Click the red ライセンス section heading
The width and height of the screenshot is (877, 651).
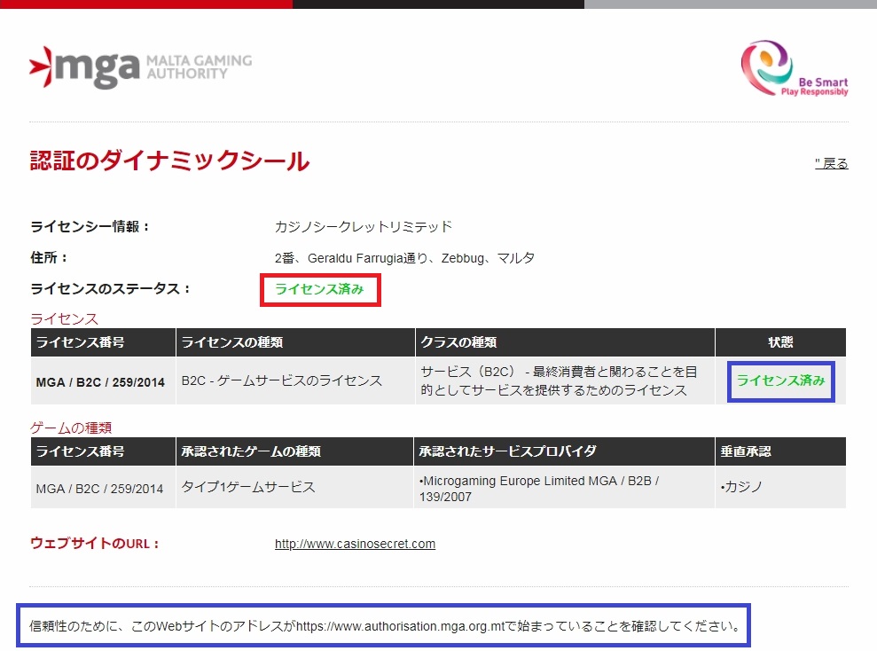[x=65, y=318]
